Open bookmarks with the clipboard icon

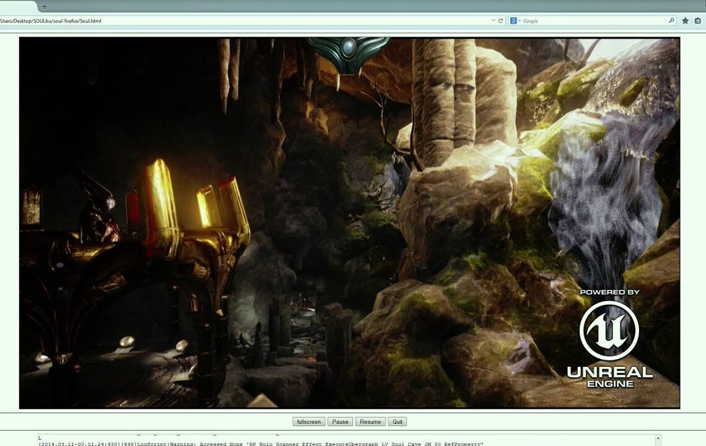coord(697,20)
